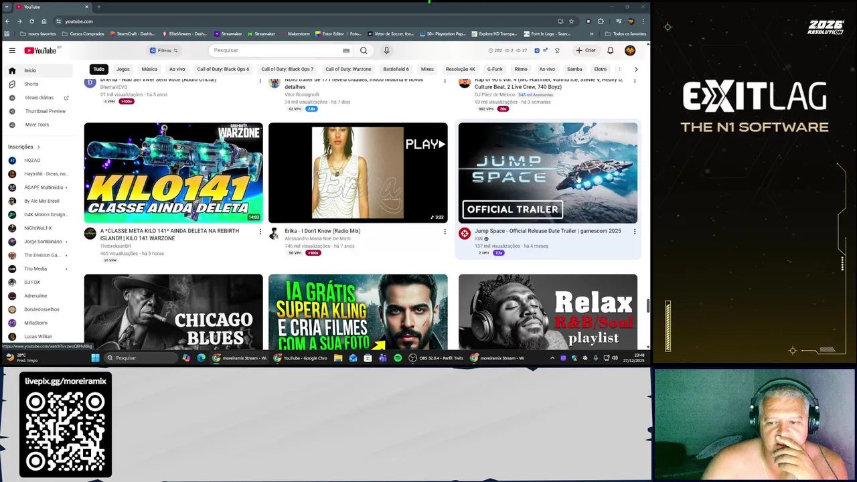The height and width of the screenshot is (482, 857).
Task: Open More Tools in the sidebar
Action: click(40, 125)
